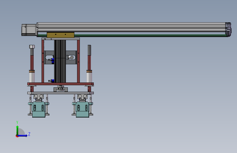This screenshot has height=153, width=237.
Task: Select the gold carriage block under the rail
Action: [x=60, y=35]
